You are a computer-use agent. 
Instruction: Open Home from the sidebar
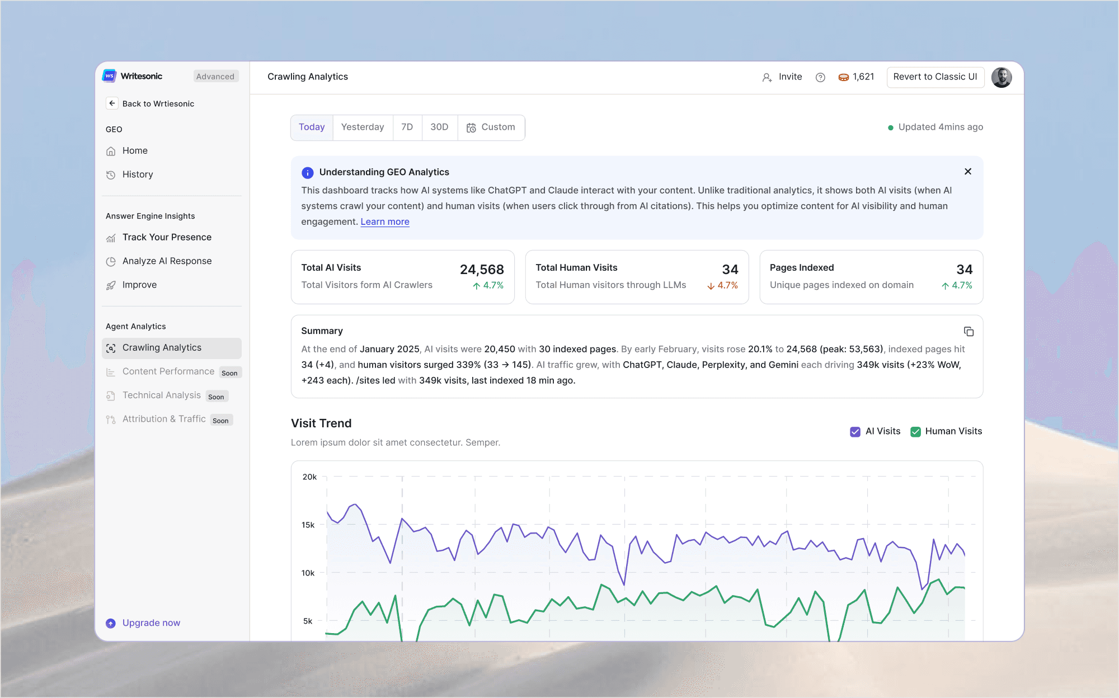point(135,151)
